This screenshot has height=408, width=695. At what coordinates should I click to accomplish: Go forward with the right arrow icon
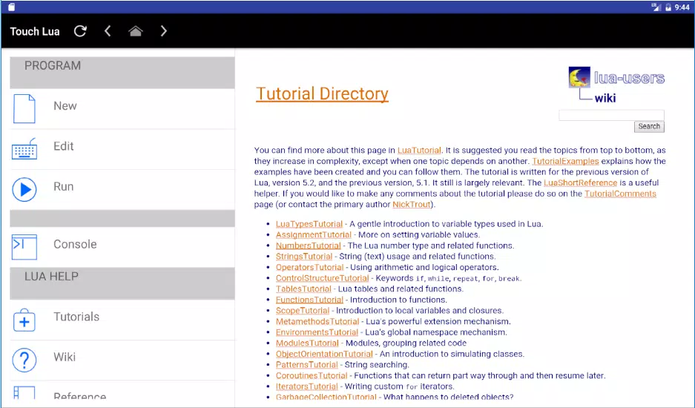coord(164,31)
